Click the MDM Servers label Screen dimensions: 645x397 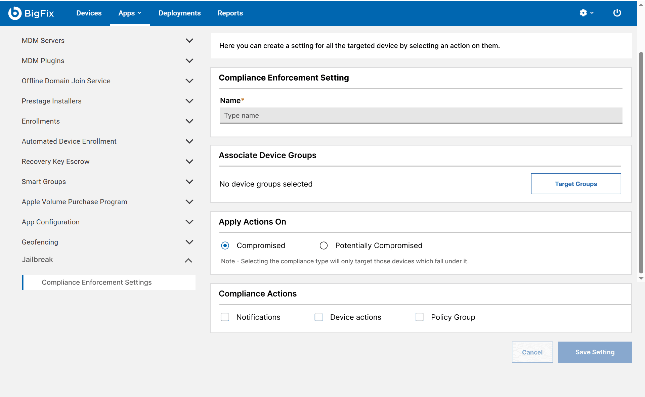click(x=43, y=41)
